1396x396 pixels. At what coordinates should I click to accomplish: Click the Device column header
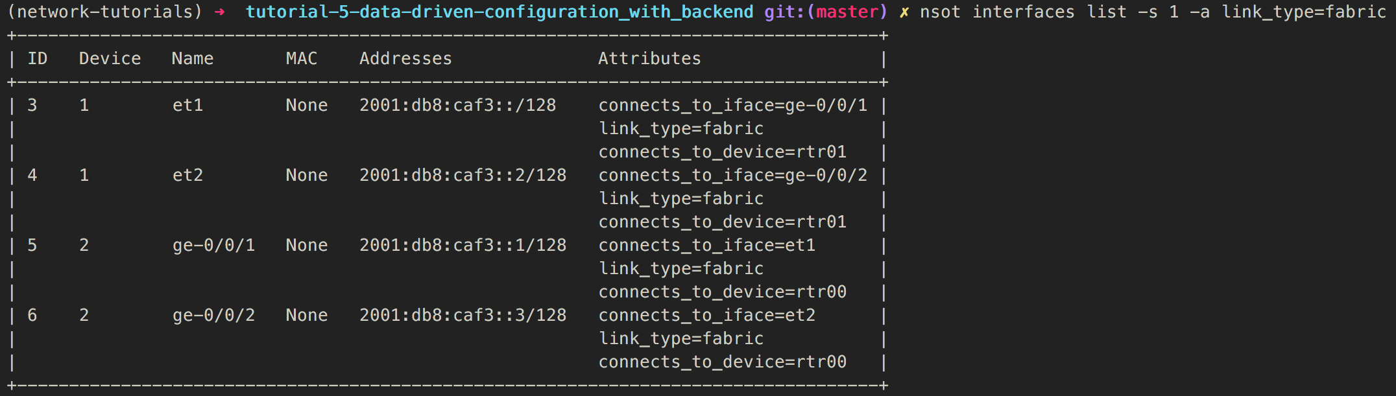tap(110, 58)
